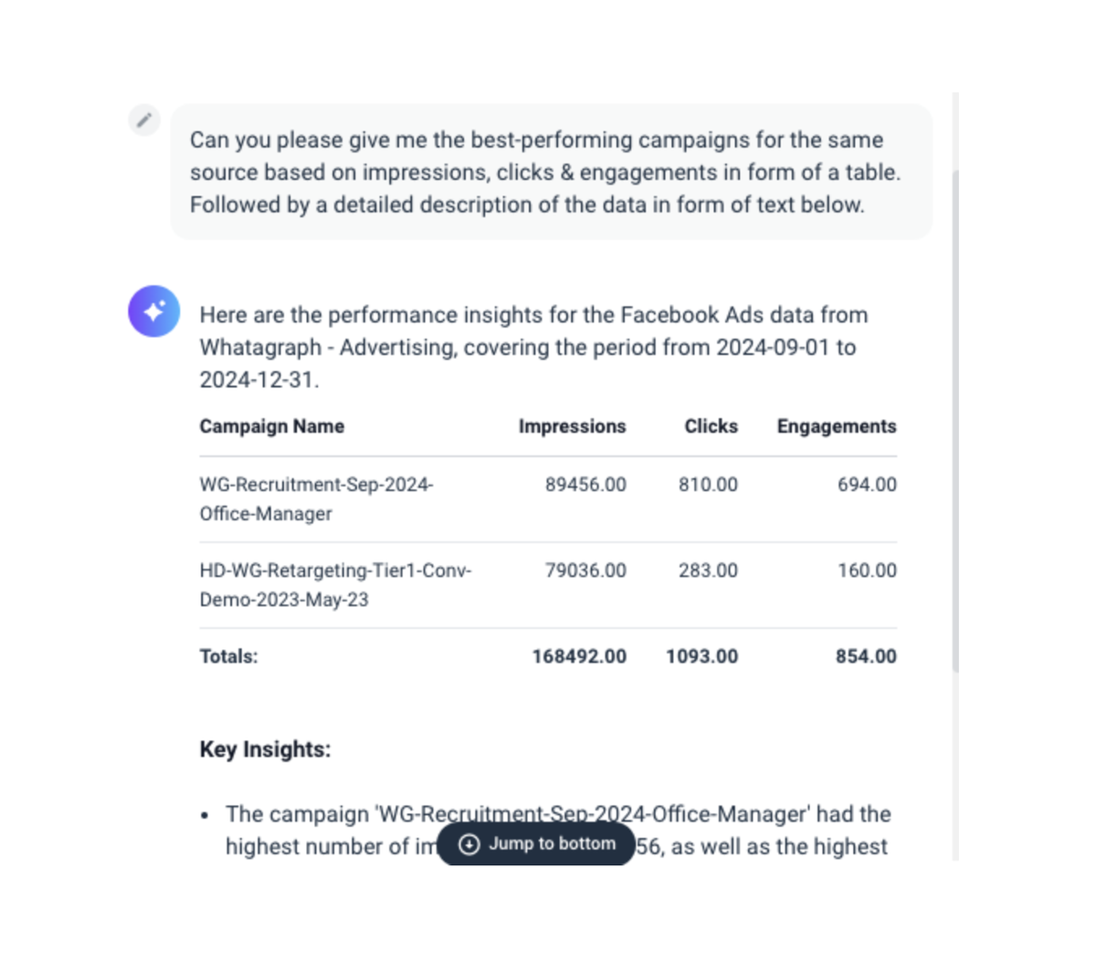Screen dimensions: 1096x962
Task: Click the WG-Recruitment-Sep-2024-Office-Manager campaign name
Action: 317,498
